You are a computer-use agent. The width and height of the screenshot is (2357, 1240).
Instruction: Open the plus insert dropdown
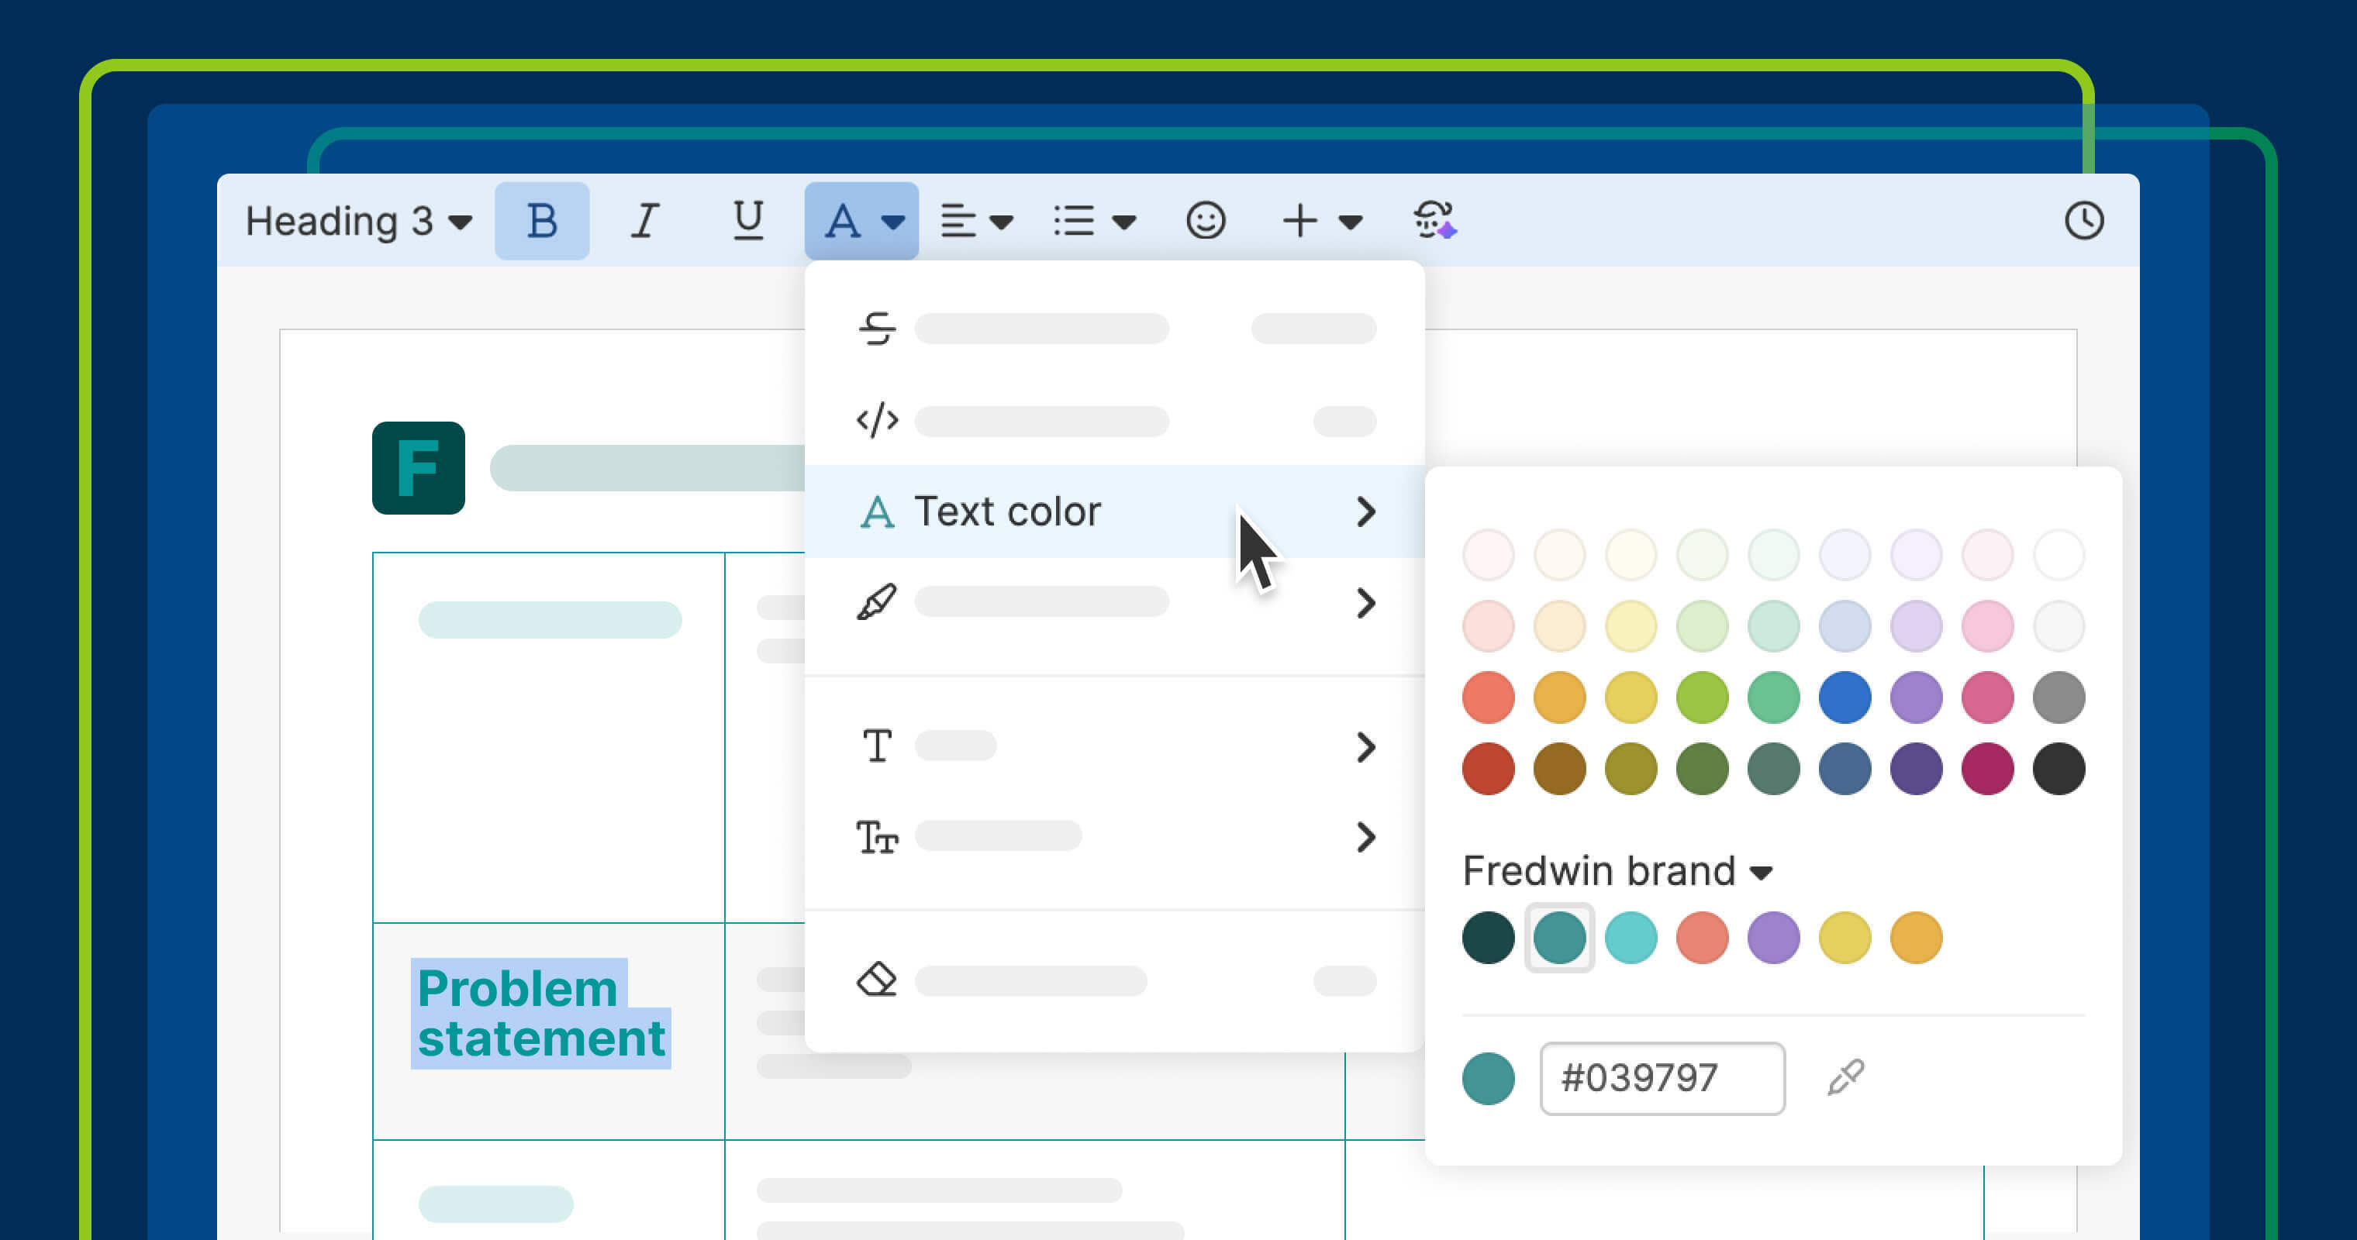point(1321,220)
